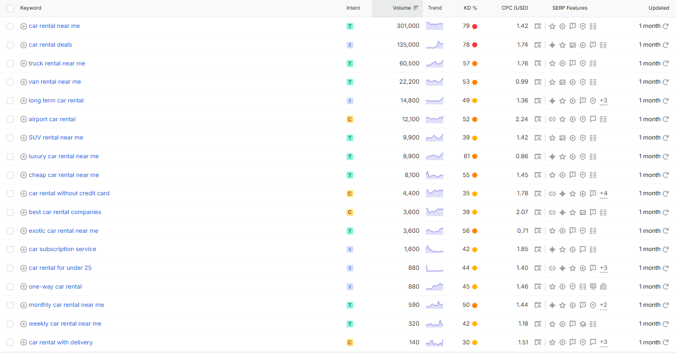
Task: Click the red KD 79 indicator dot
Action: click(475, 26)
